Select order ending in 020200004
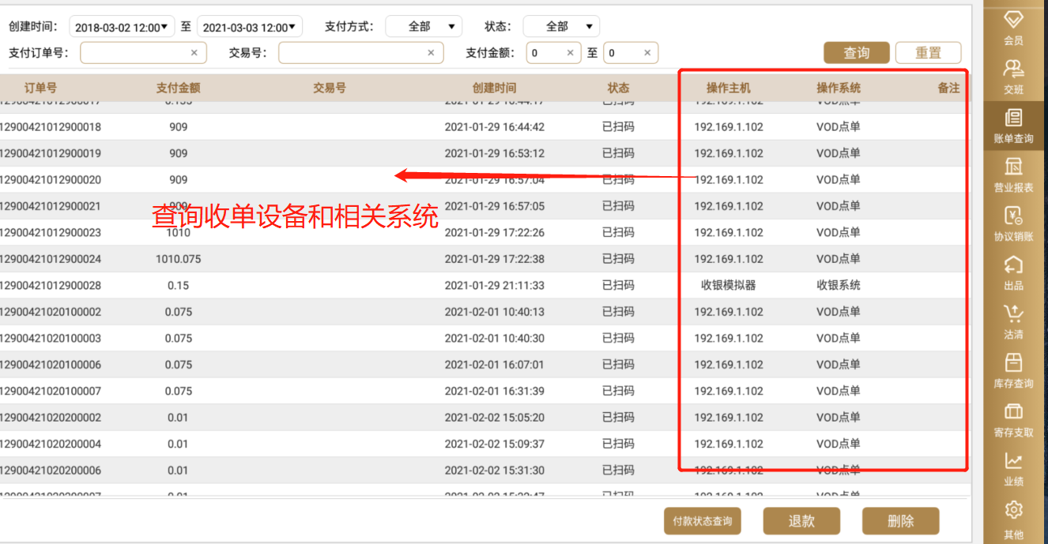The height and width of the screenshot is (544, 1048). pyautogui.click(x=51, y=444)
